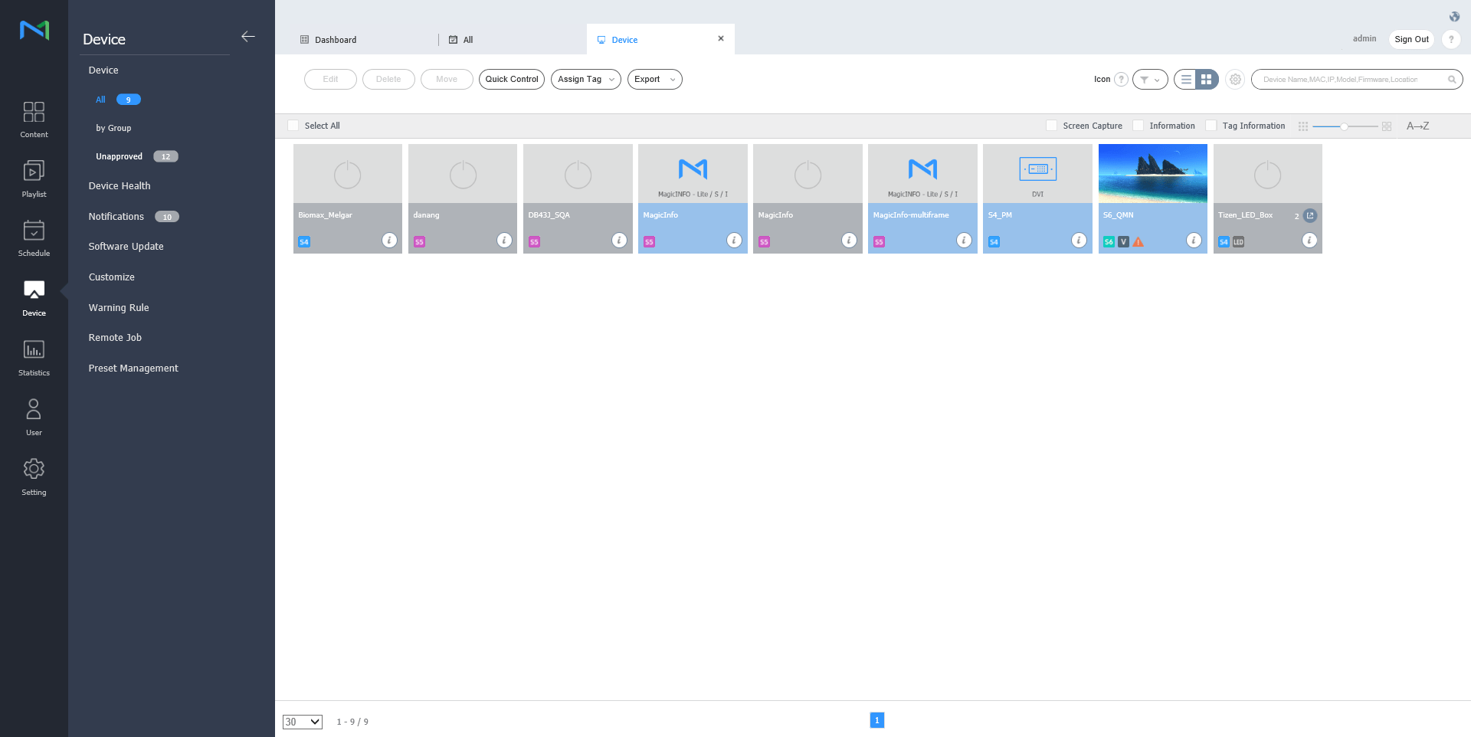This screenshot has height=737, width=1471.
Task: Expand the Assign Tag dropdown
Action: [x=586, y=80]
